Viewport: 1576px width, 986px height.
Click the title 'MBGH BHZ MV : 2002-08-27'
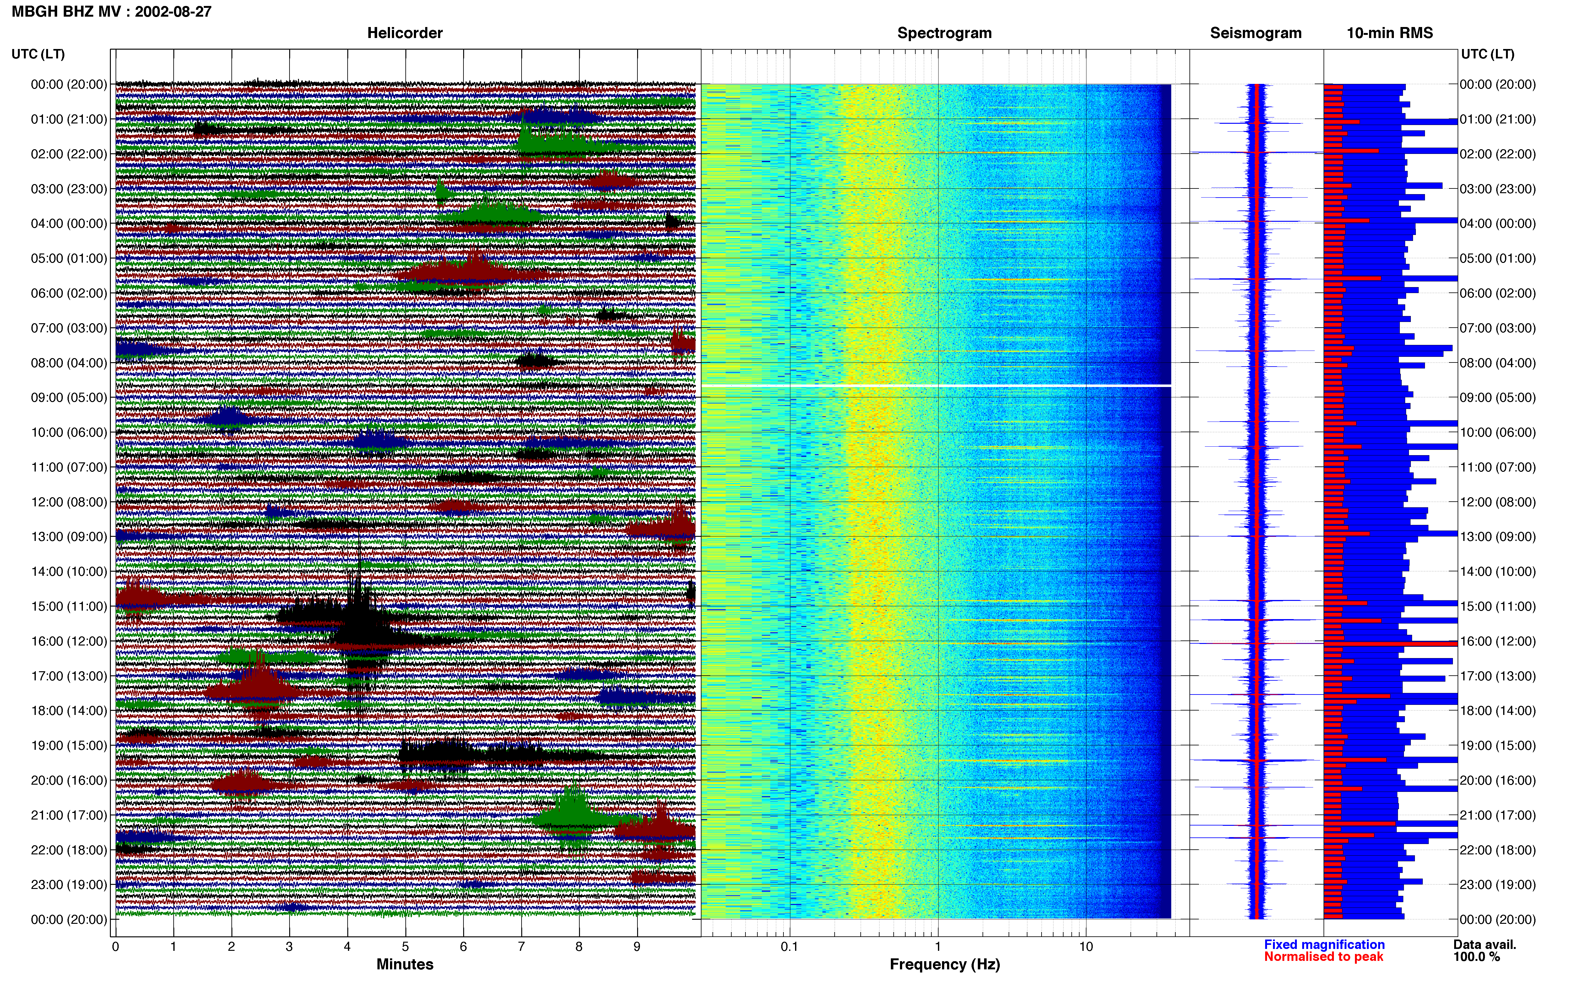click(111, 12)
